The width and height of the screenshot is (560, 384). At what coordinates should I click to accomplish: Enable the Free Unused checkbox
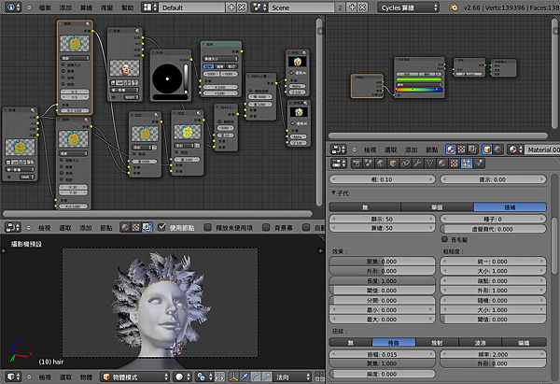pos(207,227)
